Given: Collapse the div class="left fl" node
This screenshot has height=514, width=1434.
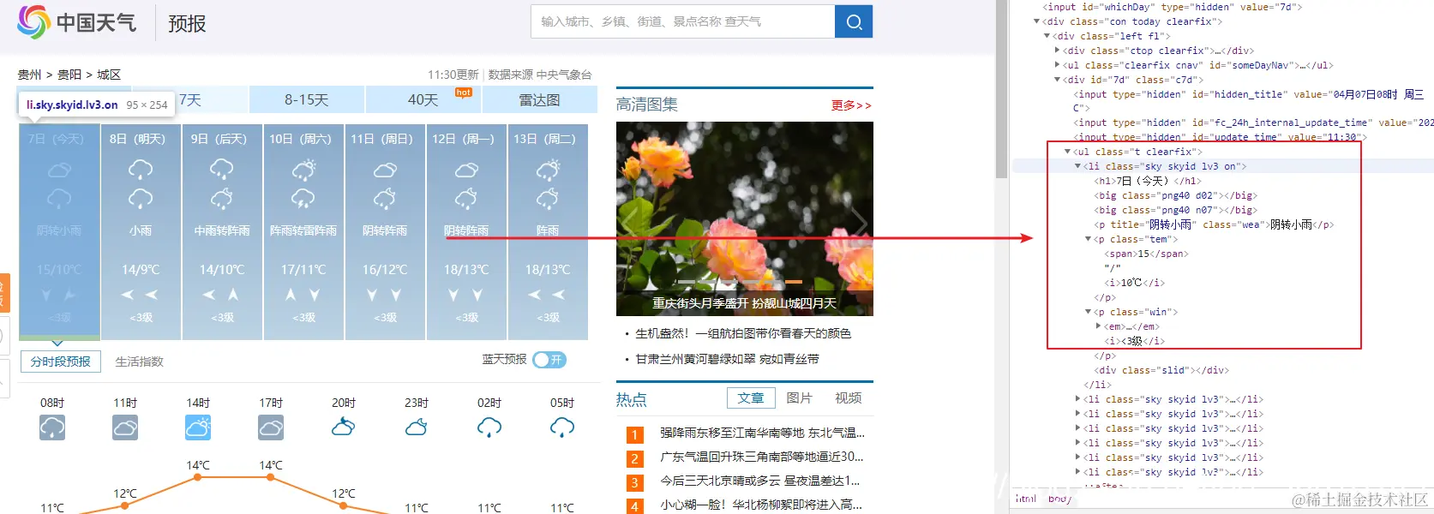Looking at the screenshot, I should pyautogui.click(x=1047, y=36).
